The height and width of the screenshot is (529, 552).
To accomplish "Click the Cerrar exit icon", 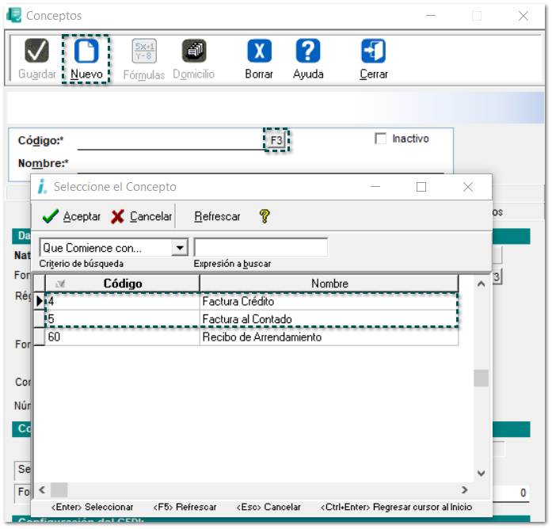I will (373, 51).
